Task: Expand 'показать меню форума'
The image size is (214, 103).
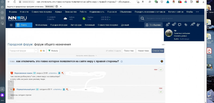Action: click(86, 56)
